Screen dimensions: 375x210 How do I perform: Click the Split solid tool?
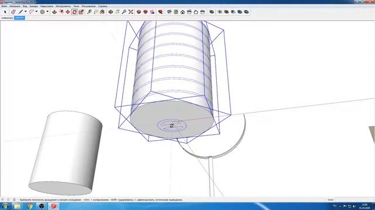click(246, 12)
